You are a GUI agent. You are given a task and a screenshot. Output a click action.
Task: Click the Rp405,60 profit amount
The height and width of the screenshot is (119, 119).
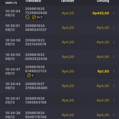[x=101, y=13]
